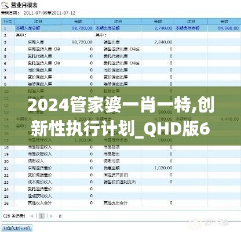Screen dimensions: 241x232
Task: Select the 94,980.00 amount in row 1
Action: pyautogui.click(x=228, y=28)
